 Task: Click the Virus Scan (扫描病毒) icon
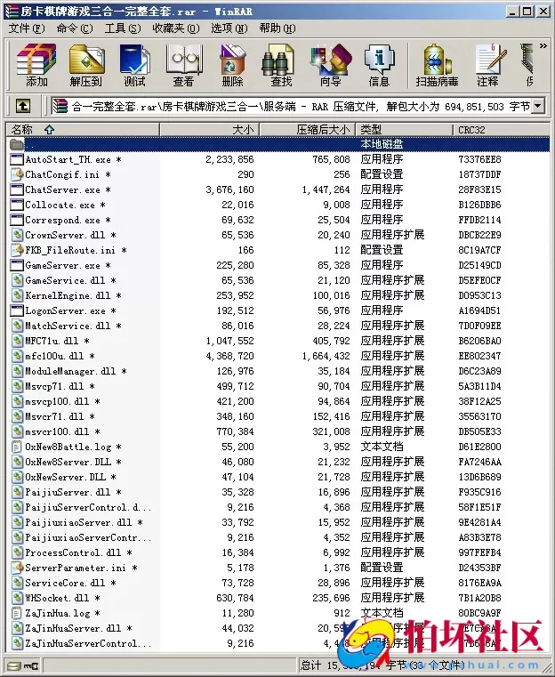coord(437,64)
